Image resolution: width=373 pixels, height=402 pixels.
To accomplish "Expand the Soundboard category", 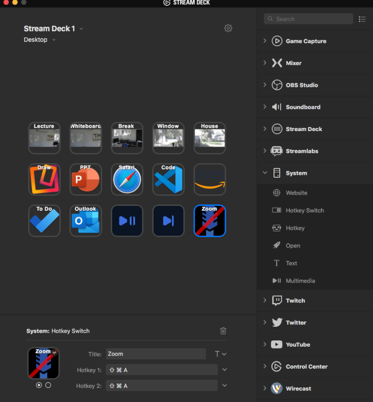I will pyautogui.click(x=265, y=107).
